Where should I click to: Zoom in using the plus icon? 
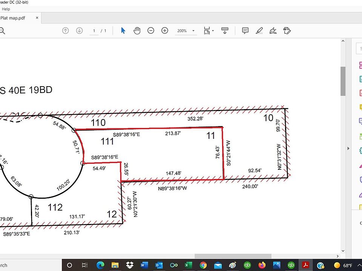(165, 30)
